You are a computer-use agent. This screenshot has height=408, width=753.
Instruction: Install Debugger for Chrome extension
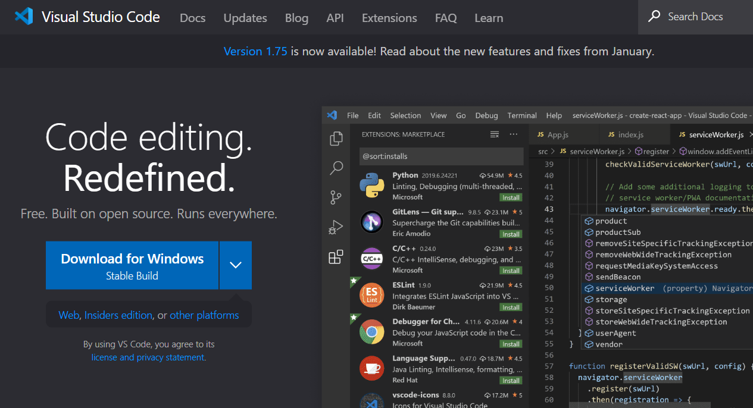[511, 344]
